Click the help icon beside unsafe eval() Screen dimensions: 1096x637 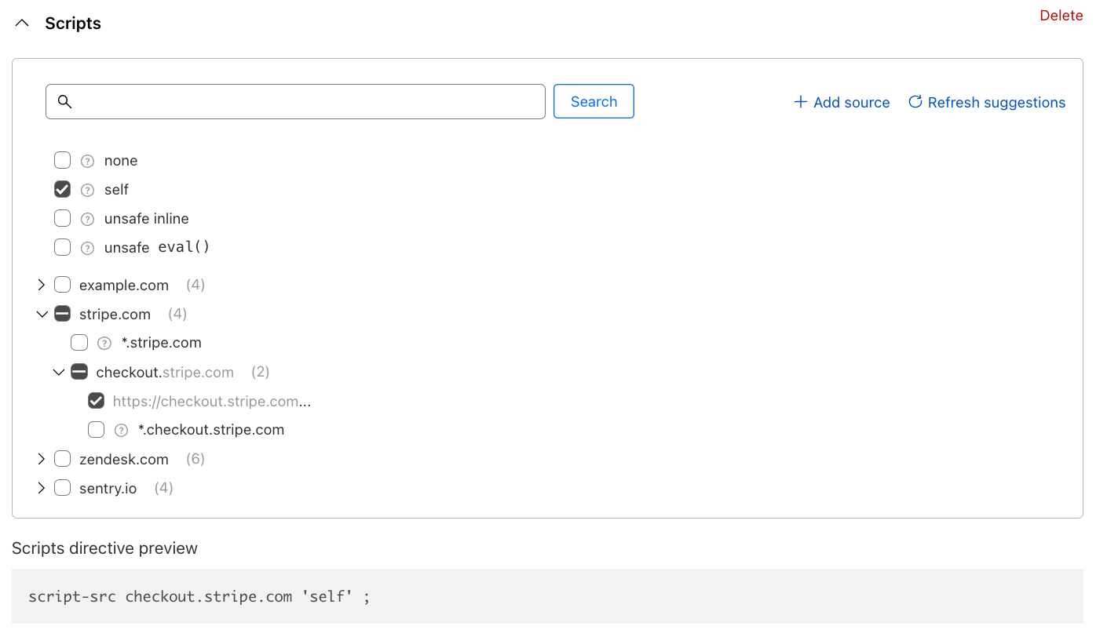tap(87, 248)
